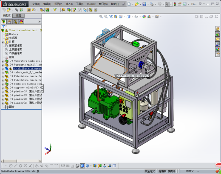Viewport: 221px width, 174px height.
Task: Open the Help question mark icon
Action: tap(200, 4)
